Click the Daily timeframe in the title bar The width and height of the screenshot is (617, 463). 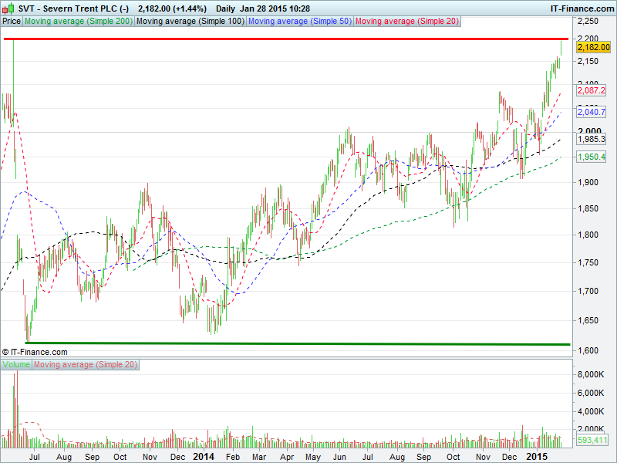coord(227,8)
